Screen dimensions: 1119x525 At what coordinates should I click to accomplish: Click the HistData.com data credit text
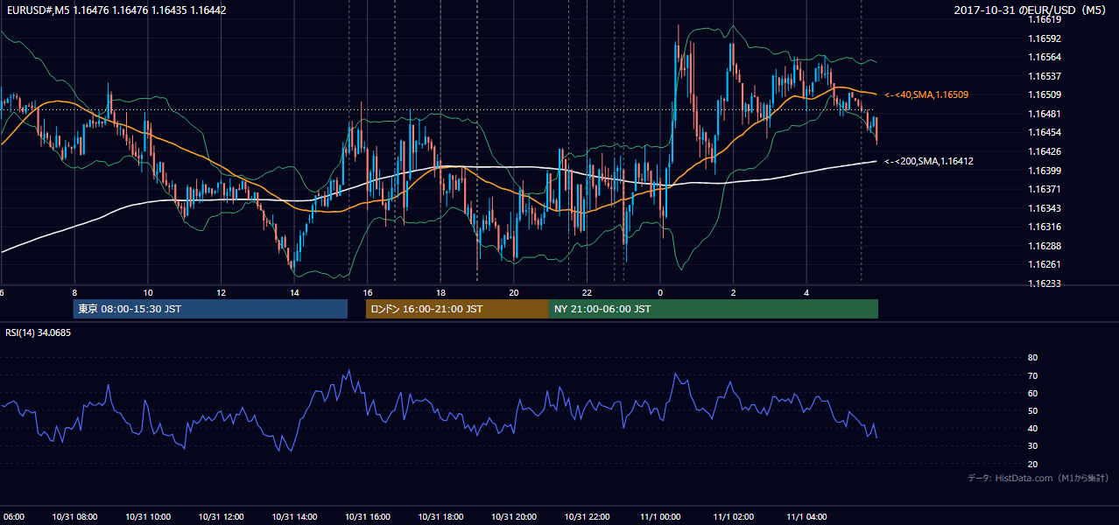pyautogui.click(x=1038, y=478)
